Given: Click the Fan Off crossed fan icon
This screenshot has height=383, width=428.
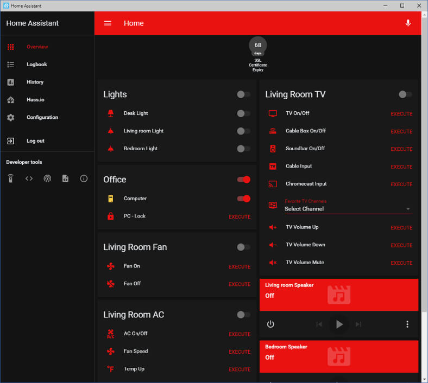Looking at the screenshot, I should (x=111, y=284).
